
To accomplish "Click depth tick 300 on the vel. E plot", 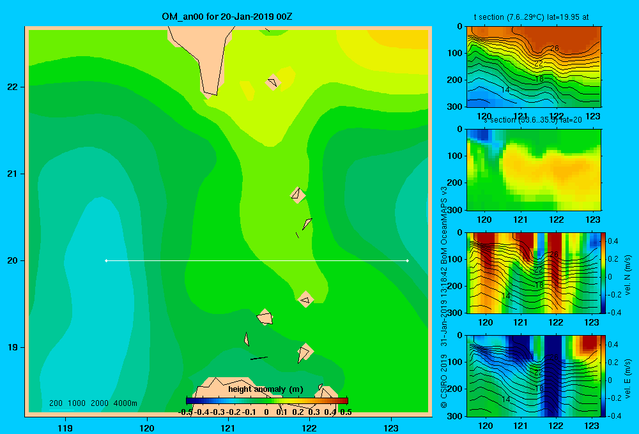I will click(456, 416).
